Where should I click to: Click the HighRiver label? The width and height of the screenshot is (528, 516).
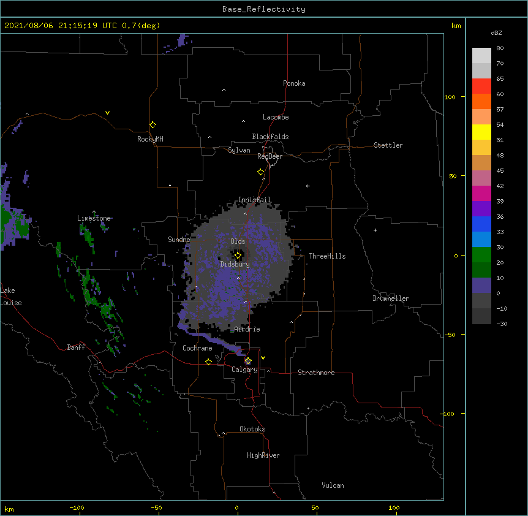click(x=263, y=455)
